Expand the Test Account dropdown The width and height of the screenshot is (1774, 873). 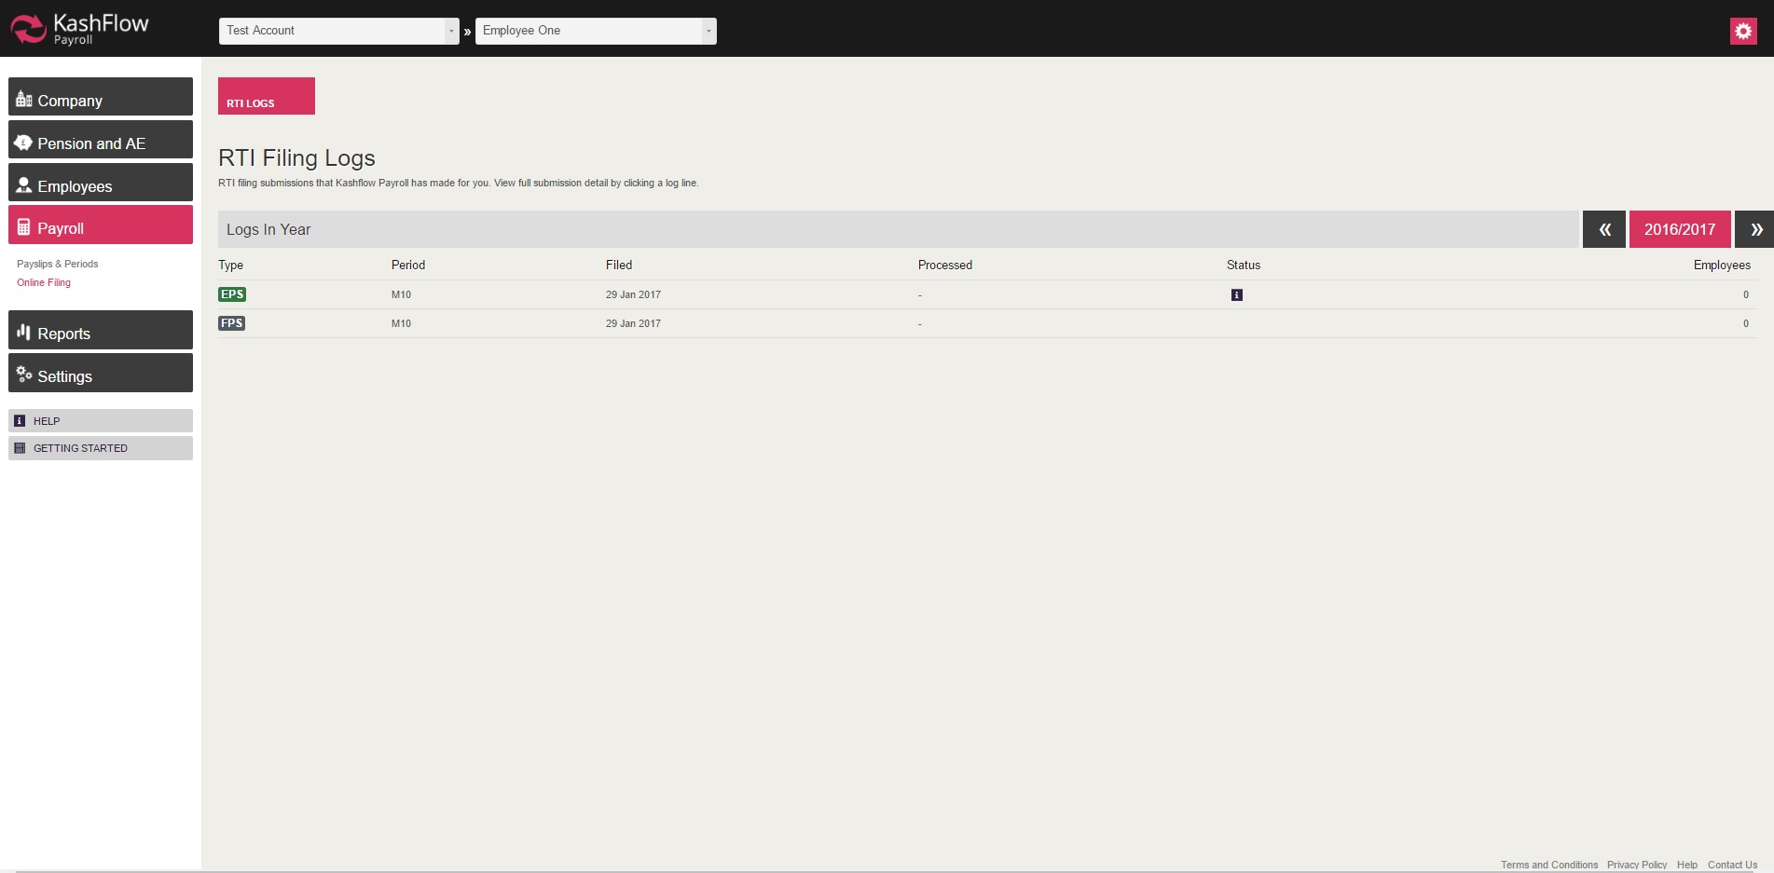point(339,31)
